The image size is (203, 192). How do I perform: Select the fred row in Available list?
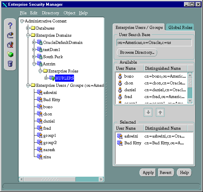coord(151,97)
